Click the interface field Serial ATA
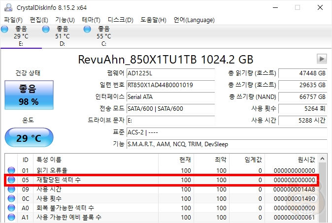This screenshot has width=332, height=223. click(x=170, y=97)
